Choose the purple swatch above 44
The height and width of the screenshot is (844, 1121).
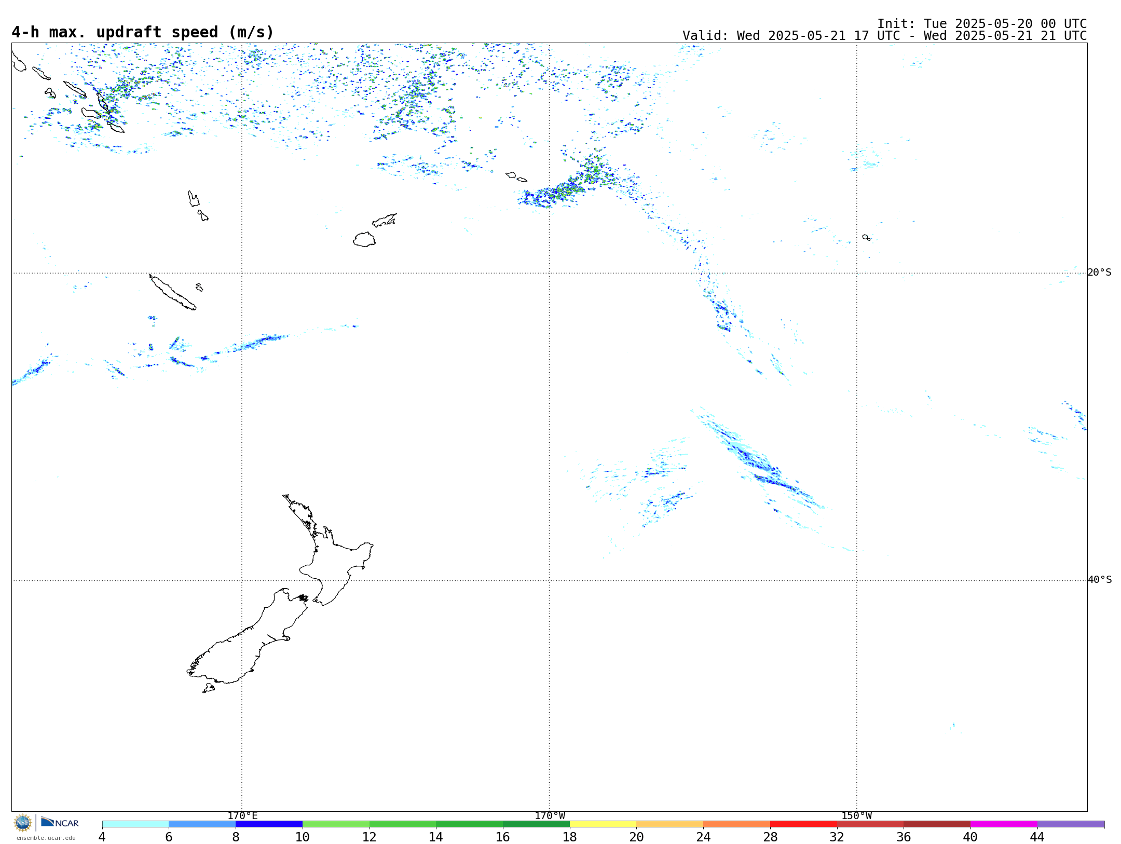pyautogui.click(x=1071, y=824)
